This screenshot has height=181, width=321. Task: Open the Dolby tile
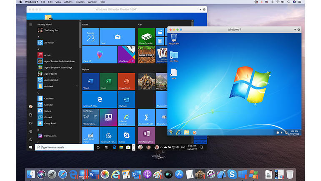[108, 117]
